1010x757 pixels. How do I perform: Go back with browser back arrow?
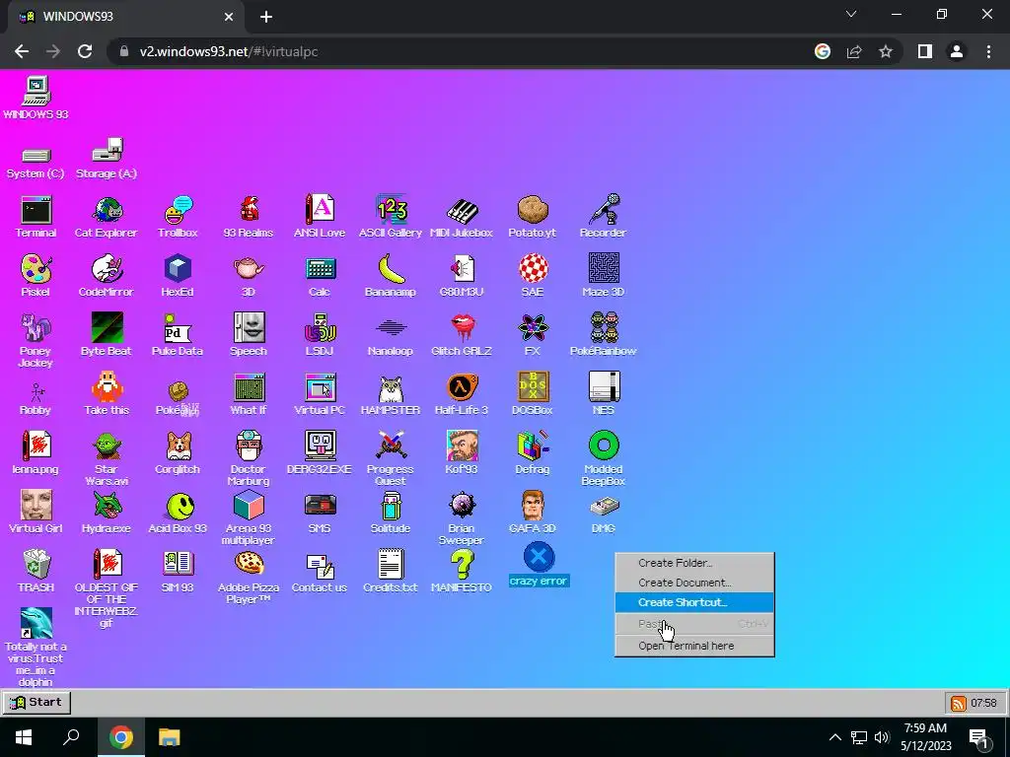tap(22, 51)
